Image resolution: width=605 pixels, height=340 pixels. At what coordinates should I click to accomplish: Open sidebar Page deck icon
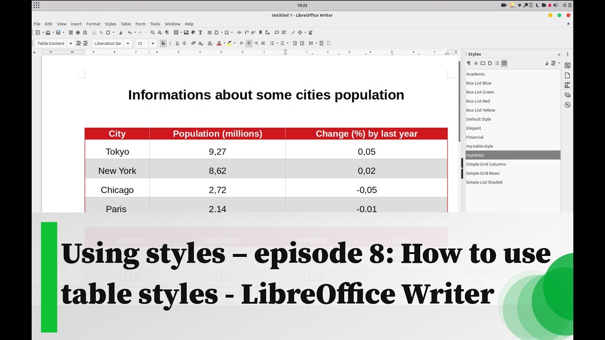tap(568, 75)
